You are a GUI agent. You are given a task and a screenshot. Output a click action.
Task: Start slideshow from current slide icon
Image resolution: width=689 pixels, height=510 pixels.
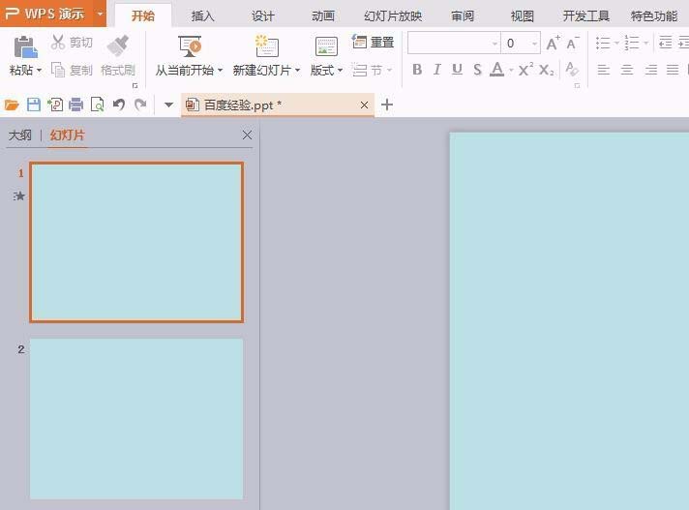click(190, 46)
